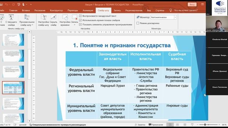Click the spell-check icon in status bar

pyautogui.click(x=15, y=125)
